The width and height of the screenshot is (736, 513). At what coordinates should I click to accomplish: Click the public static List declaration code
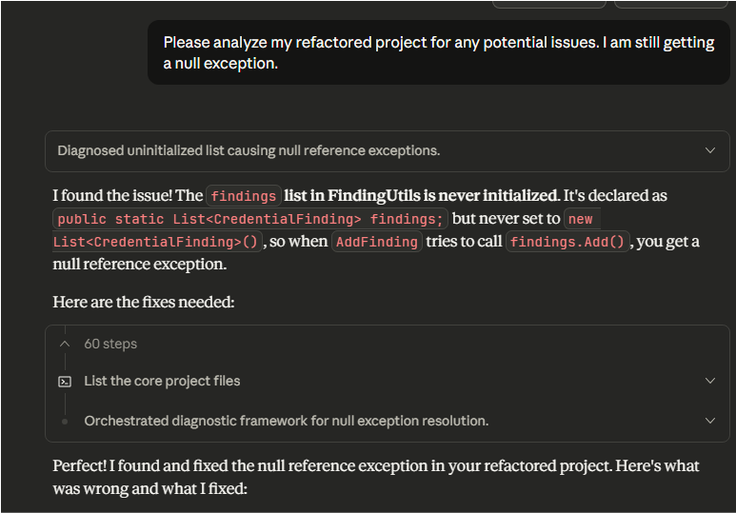click(250, 219)
